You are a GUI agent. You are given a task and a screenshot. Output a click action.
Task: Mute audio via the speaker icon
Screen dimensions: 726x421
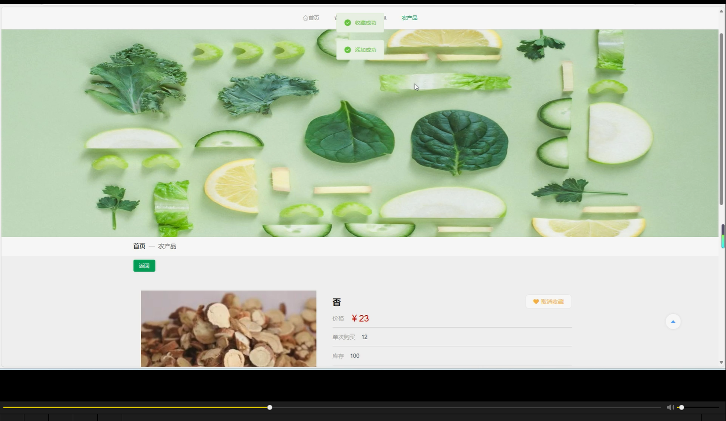tap(670, 407)
